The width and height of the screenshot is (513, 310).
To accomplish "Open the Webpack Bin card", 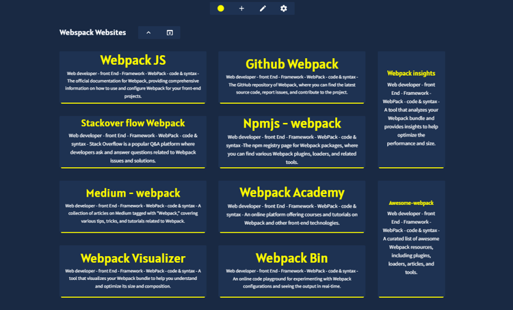I will click(292, 272).
